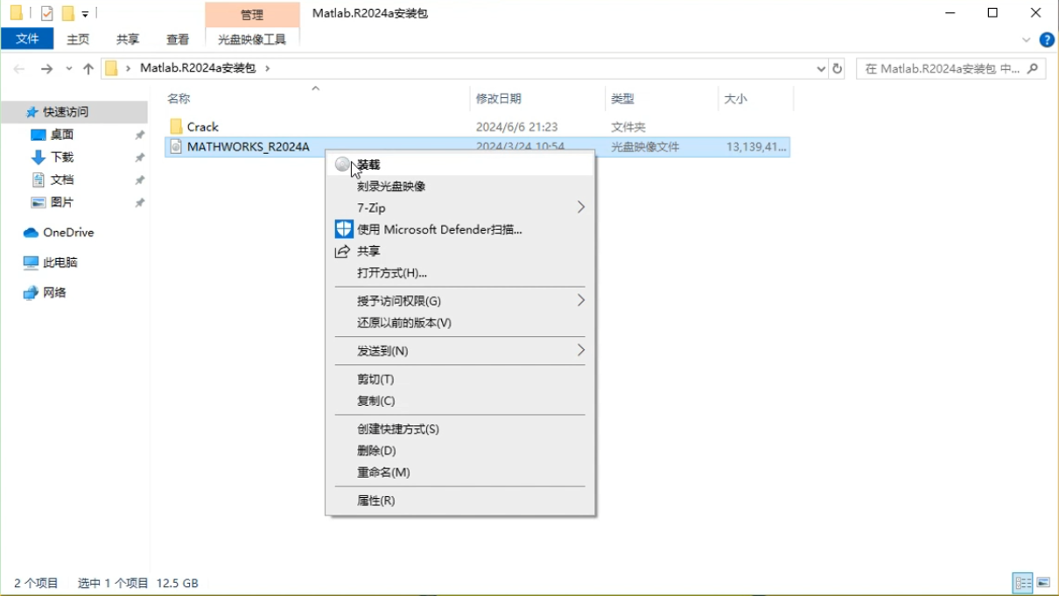Click the new folder quick access icon

(x=68, y=13)
